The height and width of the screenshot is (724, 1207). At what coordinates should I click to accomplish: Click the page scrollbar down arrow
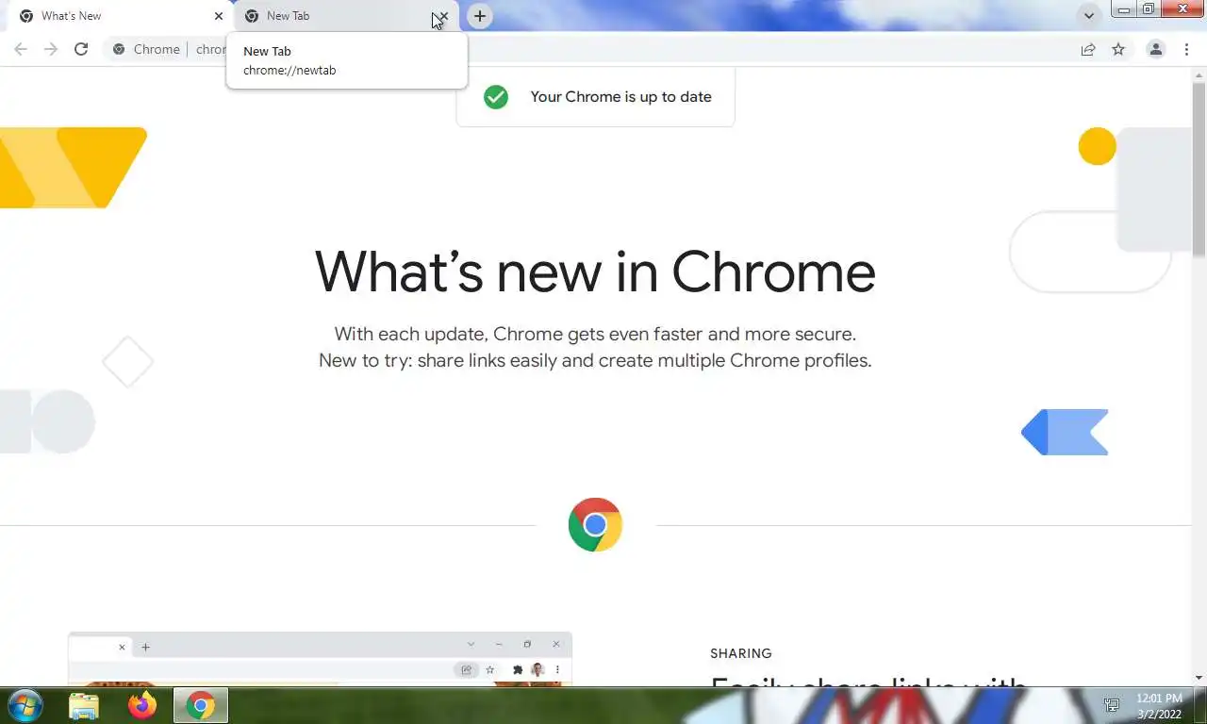(1199, 678)
